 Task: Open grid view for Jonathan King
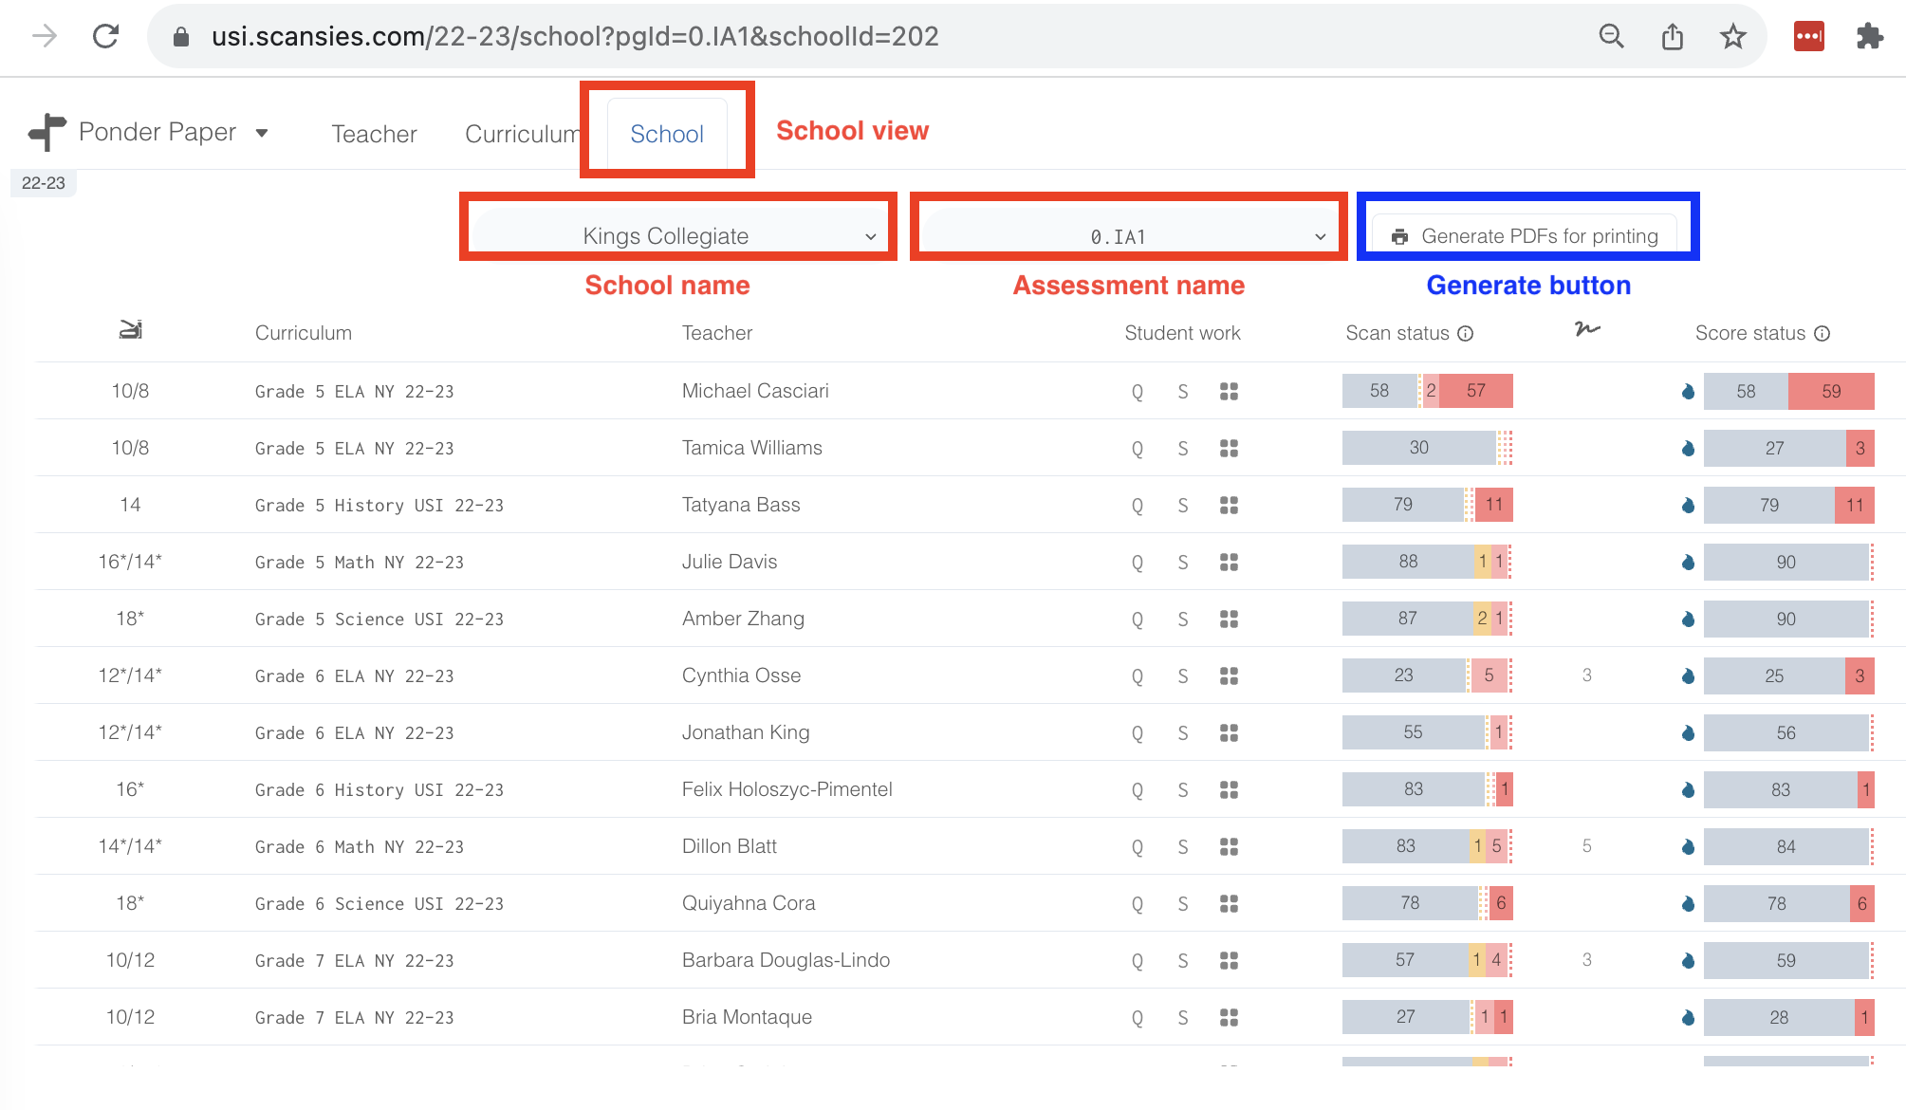pyautogui.click(x=1229, y=732)
